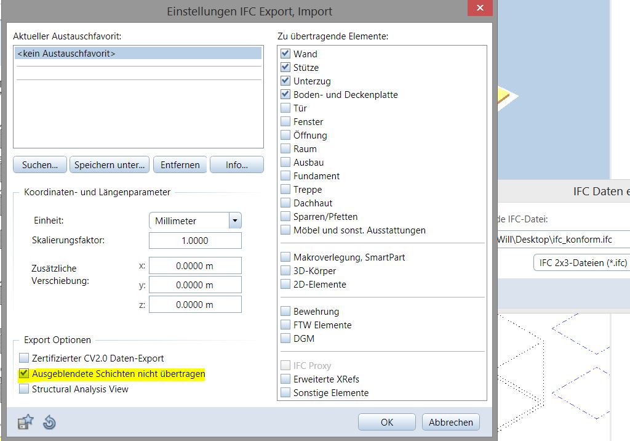Viewport: 630px width, 441px height.
Task: Click into the Skalierungsfaktor field
Action: 195,241
